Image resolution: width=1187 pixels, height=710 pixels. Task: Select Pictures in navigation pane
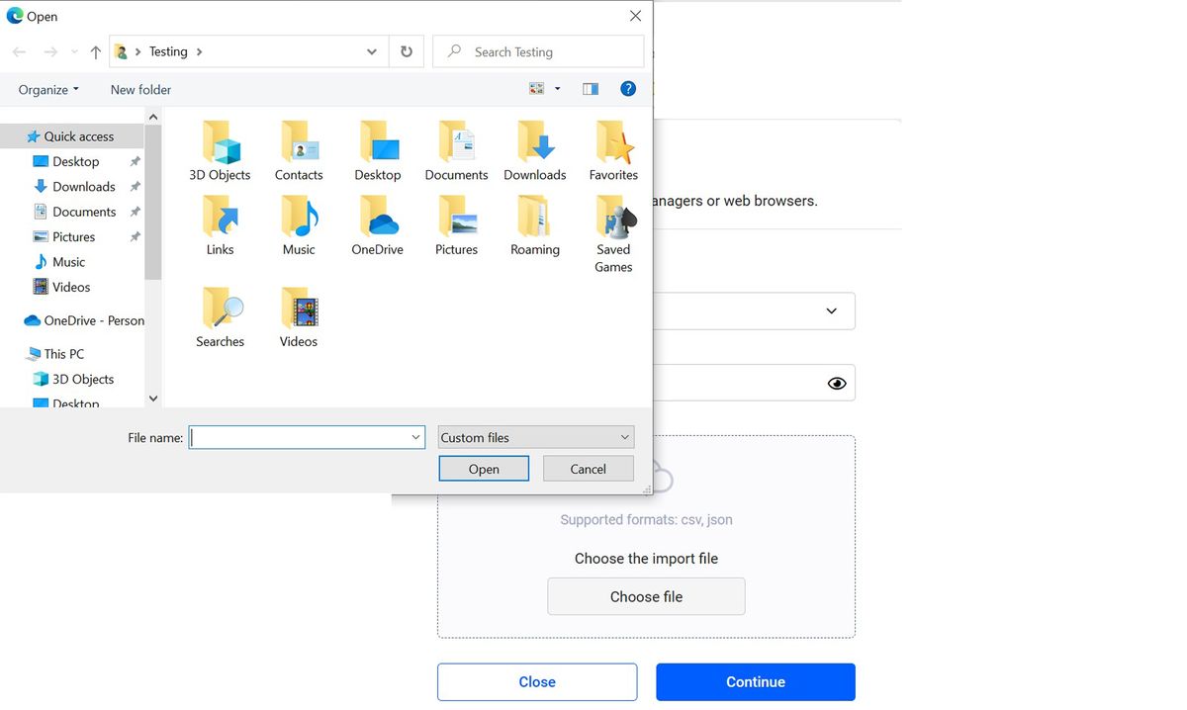71,236
